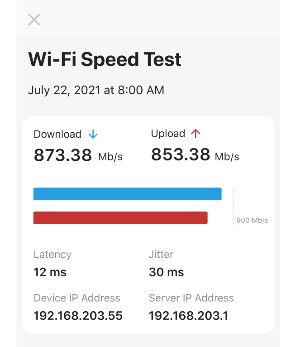This screenshot has height=347, width=296.
Task: Select the 12 ms latency value
Action: 50,272
